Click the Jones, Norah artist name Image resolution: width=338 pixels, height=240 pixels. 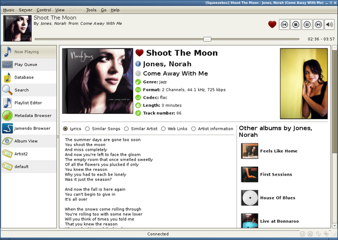click(x=167, y=64)
